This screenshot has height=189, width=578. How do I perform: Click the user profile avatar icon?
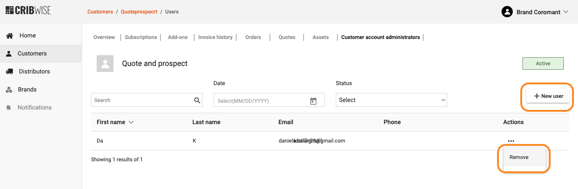pyautogui.click(x=507, y=12)
